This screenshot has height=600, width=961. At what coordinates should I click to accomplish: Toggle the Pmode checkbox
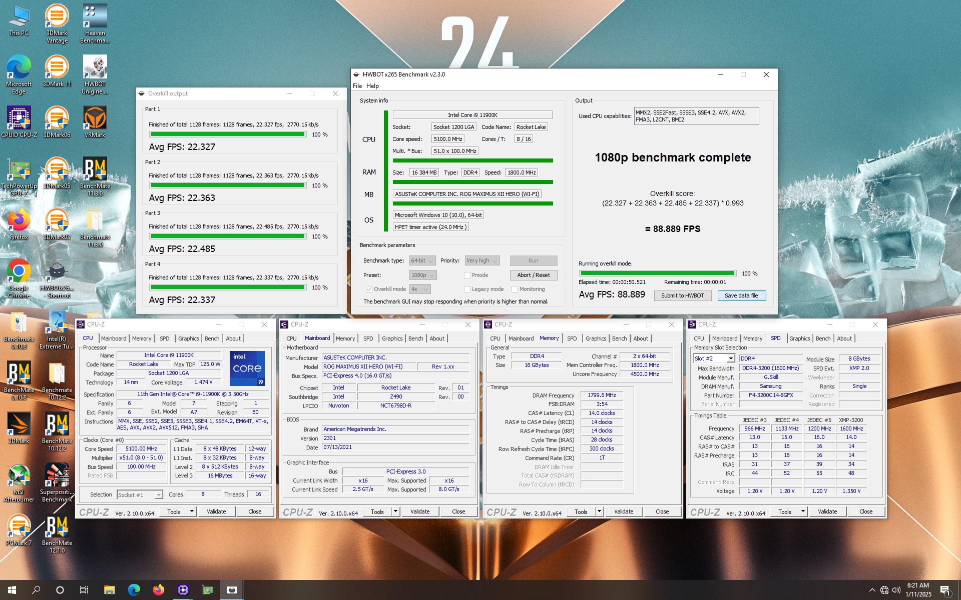coord(467,275)
